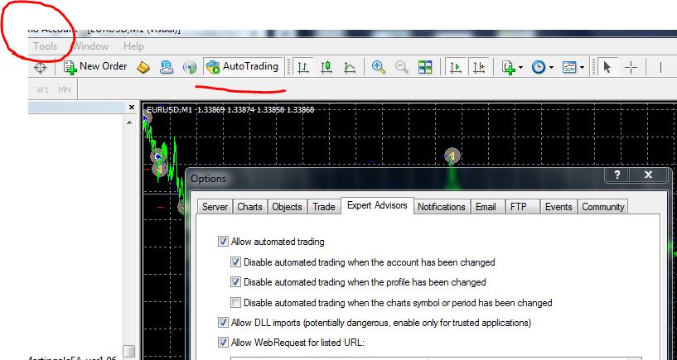Toggle the AutoTrading button
Image resolution: width=677 pixels, height=360 pixels.
coord(243,67)
